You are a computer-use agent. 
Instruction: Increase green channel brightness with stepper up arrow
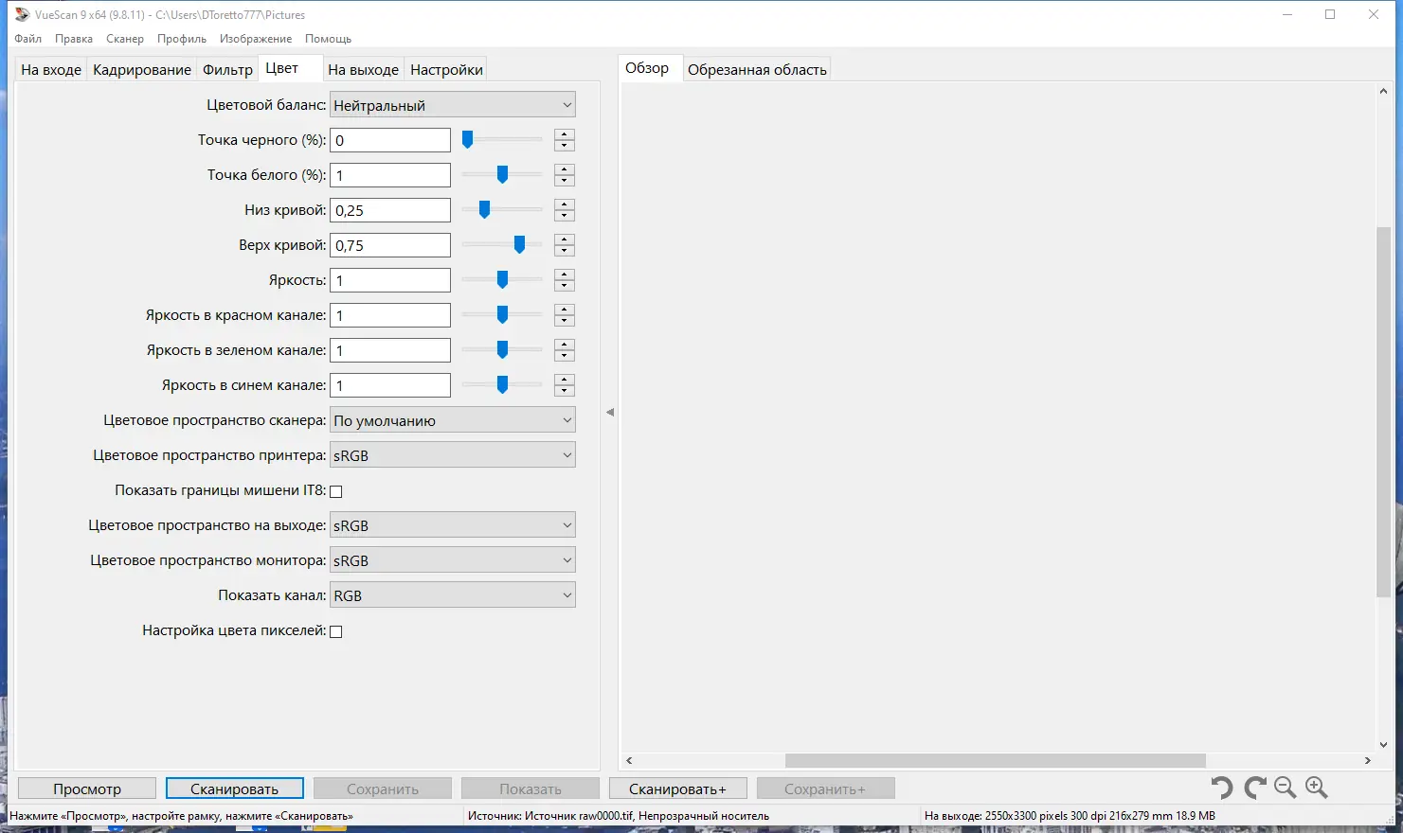[565, 345]
